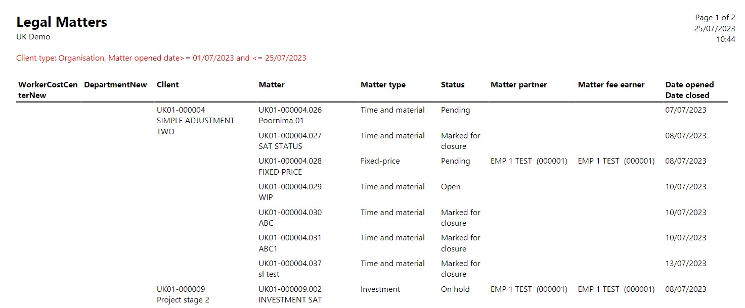Select the red client type filter text

tap(161, 58)
